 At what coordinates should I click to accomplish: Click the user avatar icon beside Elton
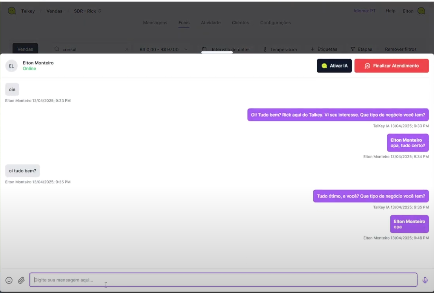(421, 11)
